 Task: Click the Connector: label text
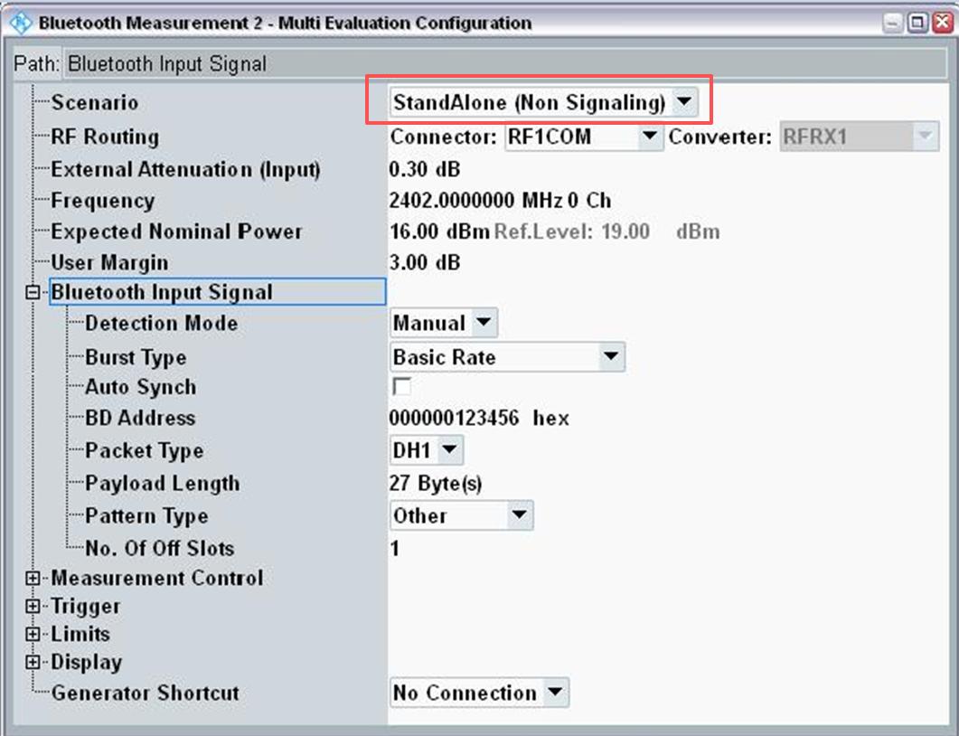(444, 137)
